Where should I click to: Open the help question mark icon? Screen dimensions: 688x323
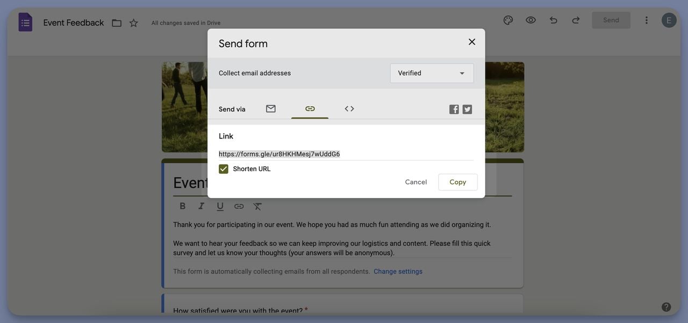pos(666,307)
